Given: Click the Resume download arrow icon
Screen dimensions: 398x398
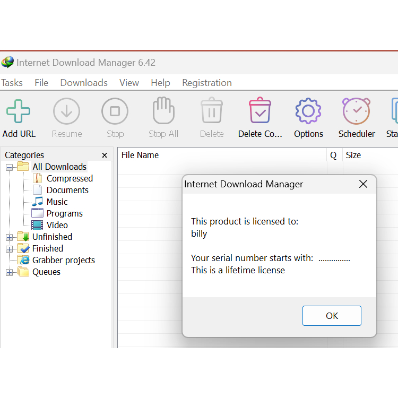Looking at the screenshot, I should (x=66, y=111).
